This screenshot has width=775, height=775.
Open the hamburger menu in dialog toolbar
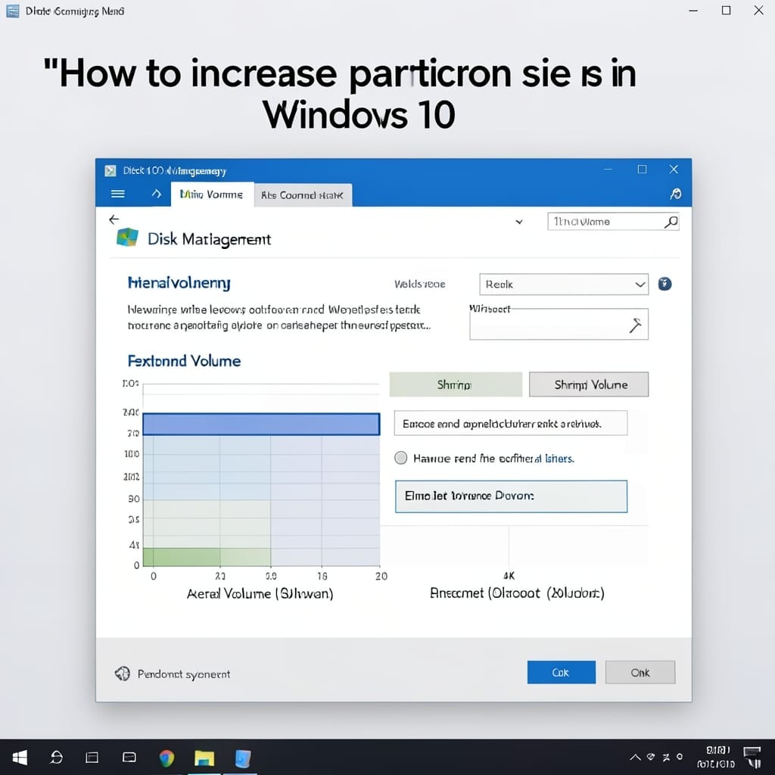pos(117,194)
